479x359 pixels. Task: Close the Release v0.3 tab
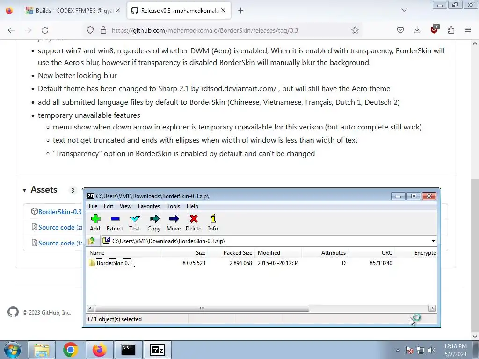[x=223, y=10]
